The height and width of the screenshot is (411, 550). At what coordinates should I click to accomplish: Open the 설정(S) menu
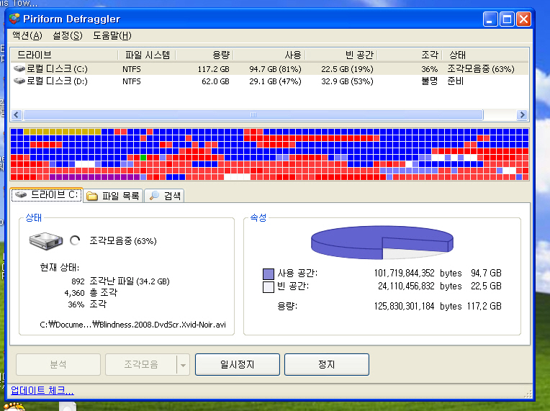67,35
